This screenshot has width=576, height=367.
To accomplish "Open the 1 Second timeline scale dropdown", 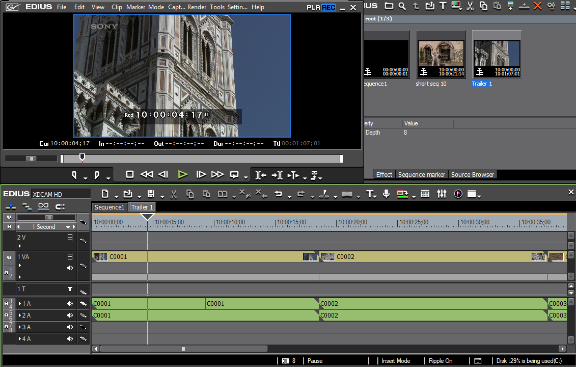I will [68, 227].
